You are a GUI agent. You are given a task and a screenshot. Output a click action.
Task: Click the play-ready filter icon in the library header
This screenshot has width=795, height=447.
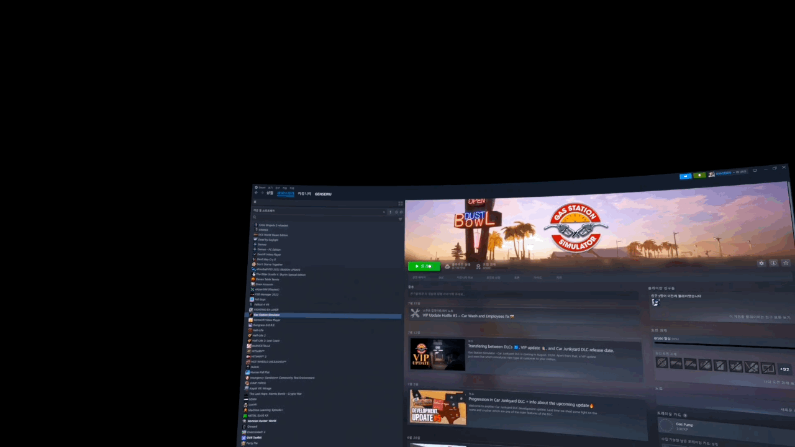(x=401, y=212)
